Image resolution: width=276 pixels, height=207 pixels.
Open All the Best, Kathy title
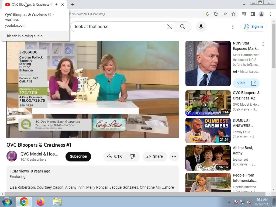coord(243,150)
